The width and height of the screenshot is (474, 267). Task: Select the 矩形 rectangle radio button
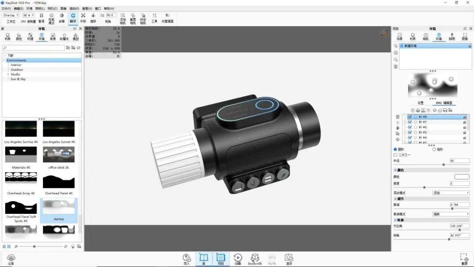[x=434, y=149]
